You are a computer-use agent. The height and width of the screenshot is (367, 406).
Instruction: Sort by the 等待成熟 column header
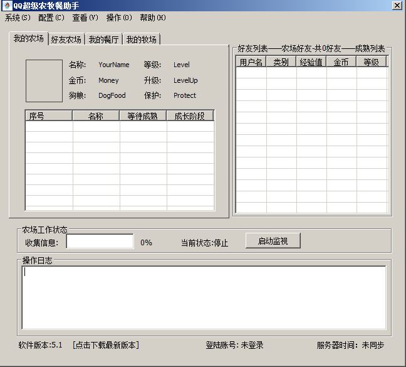point(143,116)
